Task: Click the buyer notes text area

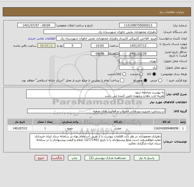Action: [x=95, y=141]
